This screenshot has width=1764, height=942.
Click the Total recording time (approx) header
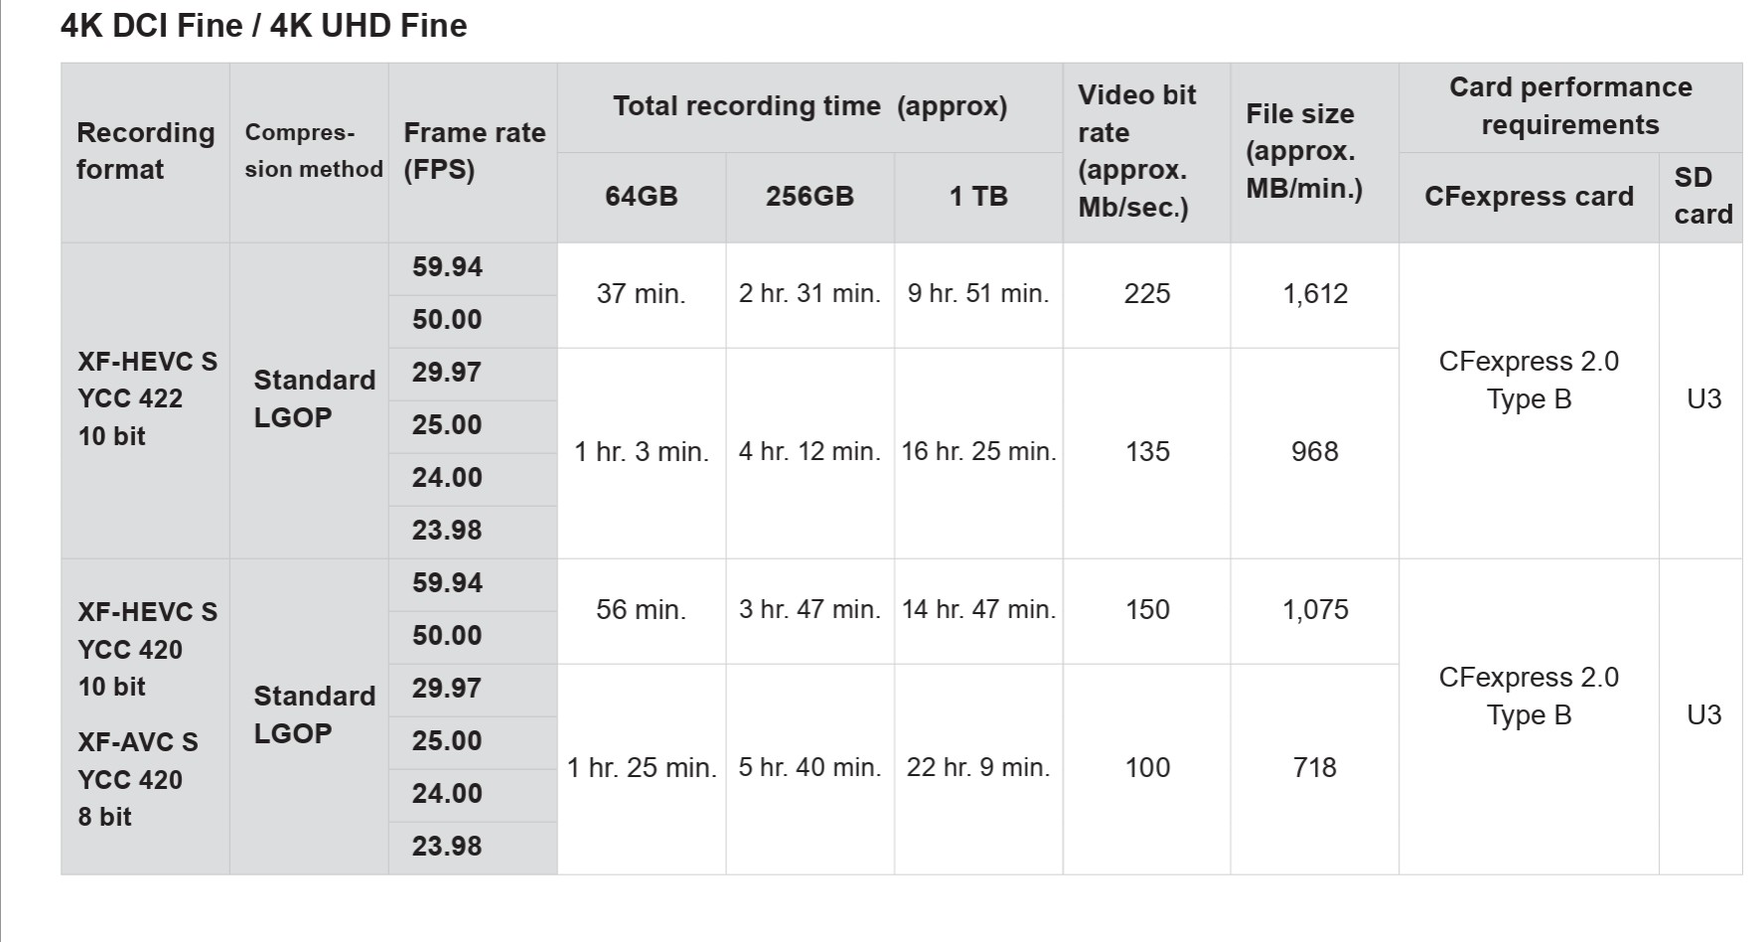[809, 106]
